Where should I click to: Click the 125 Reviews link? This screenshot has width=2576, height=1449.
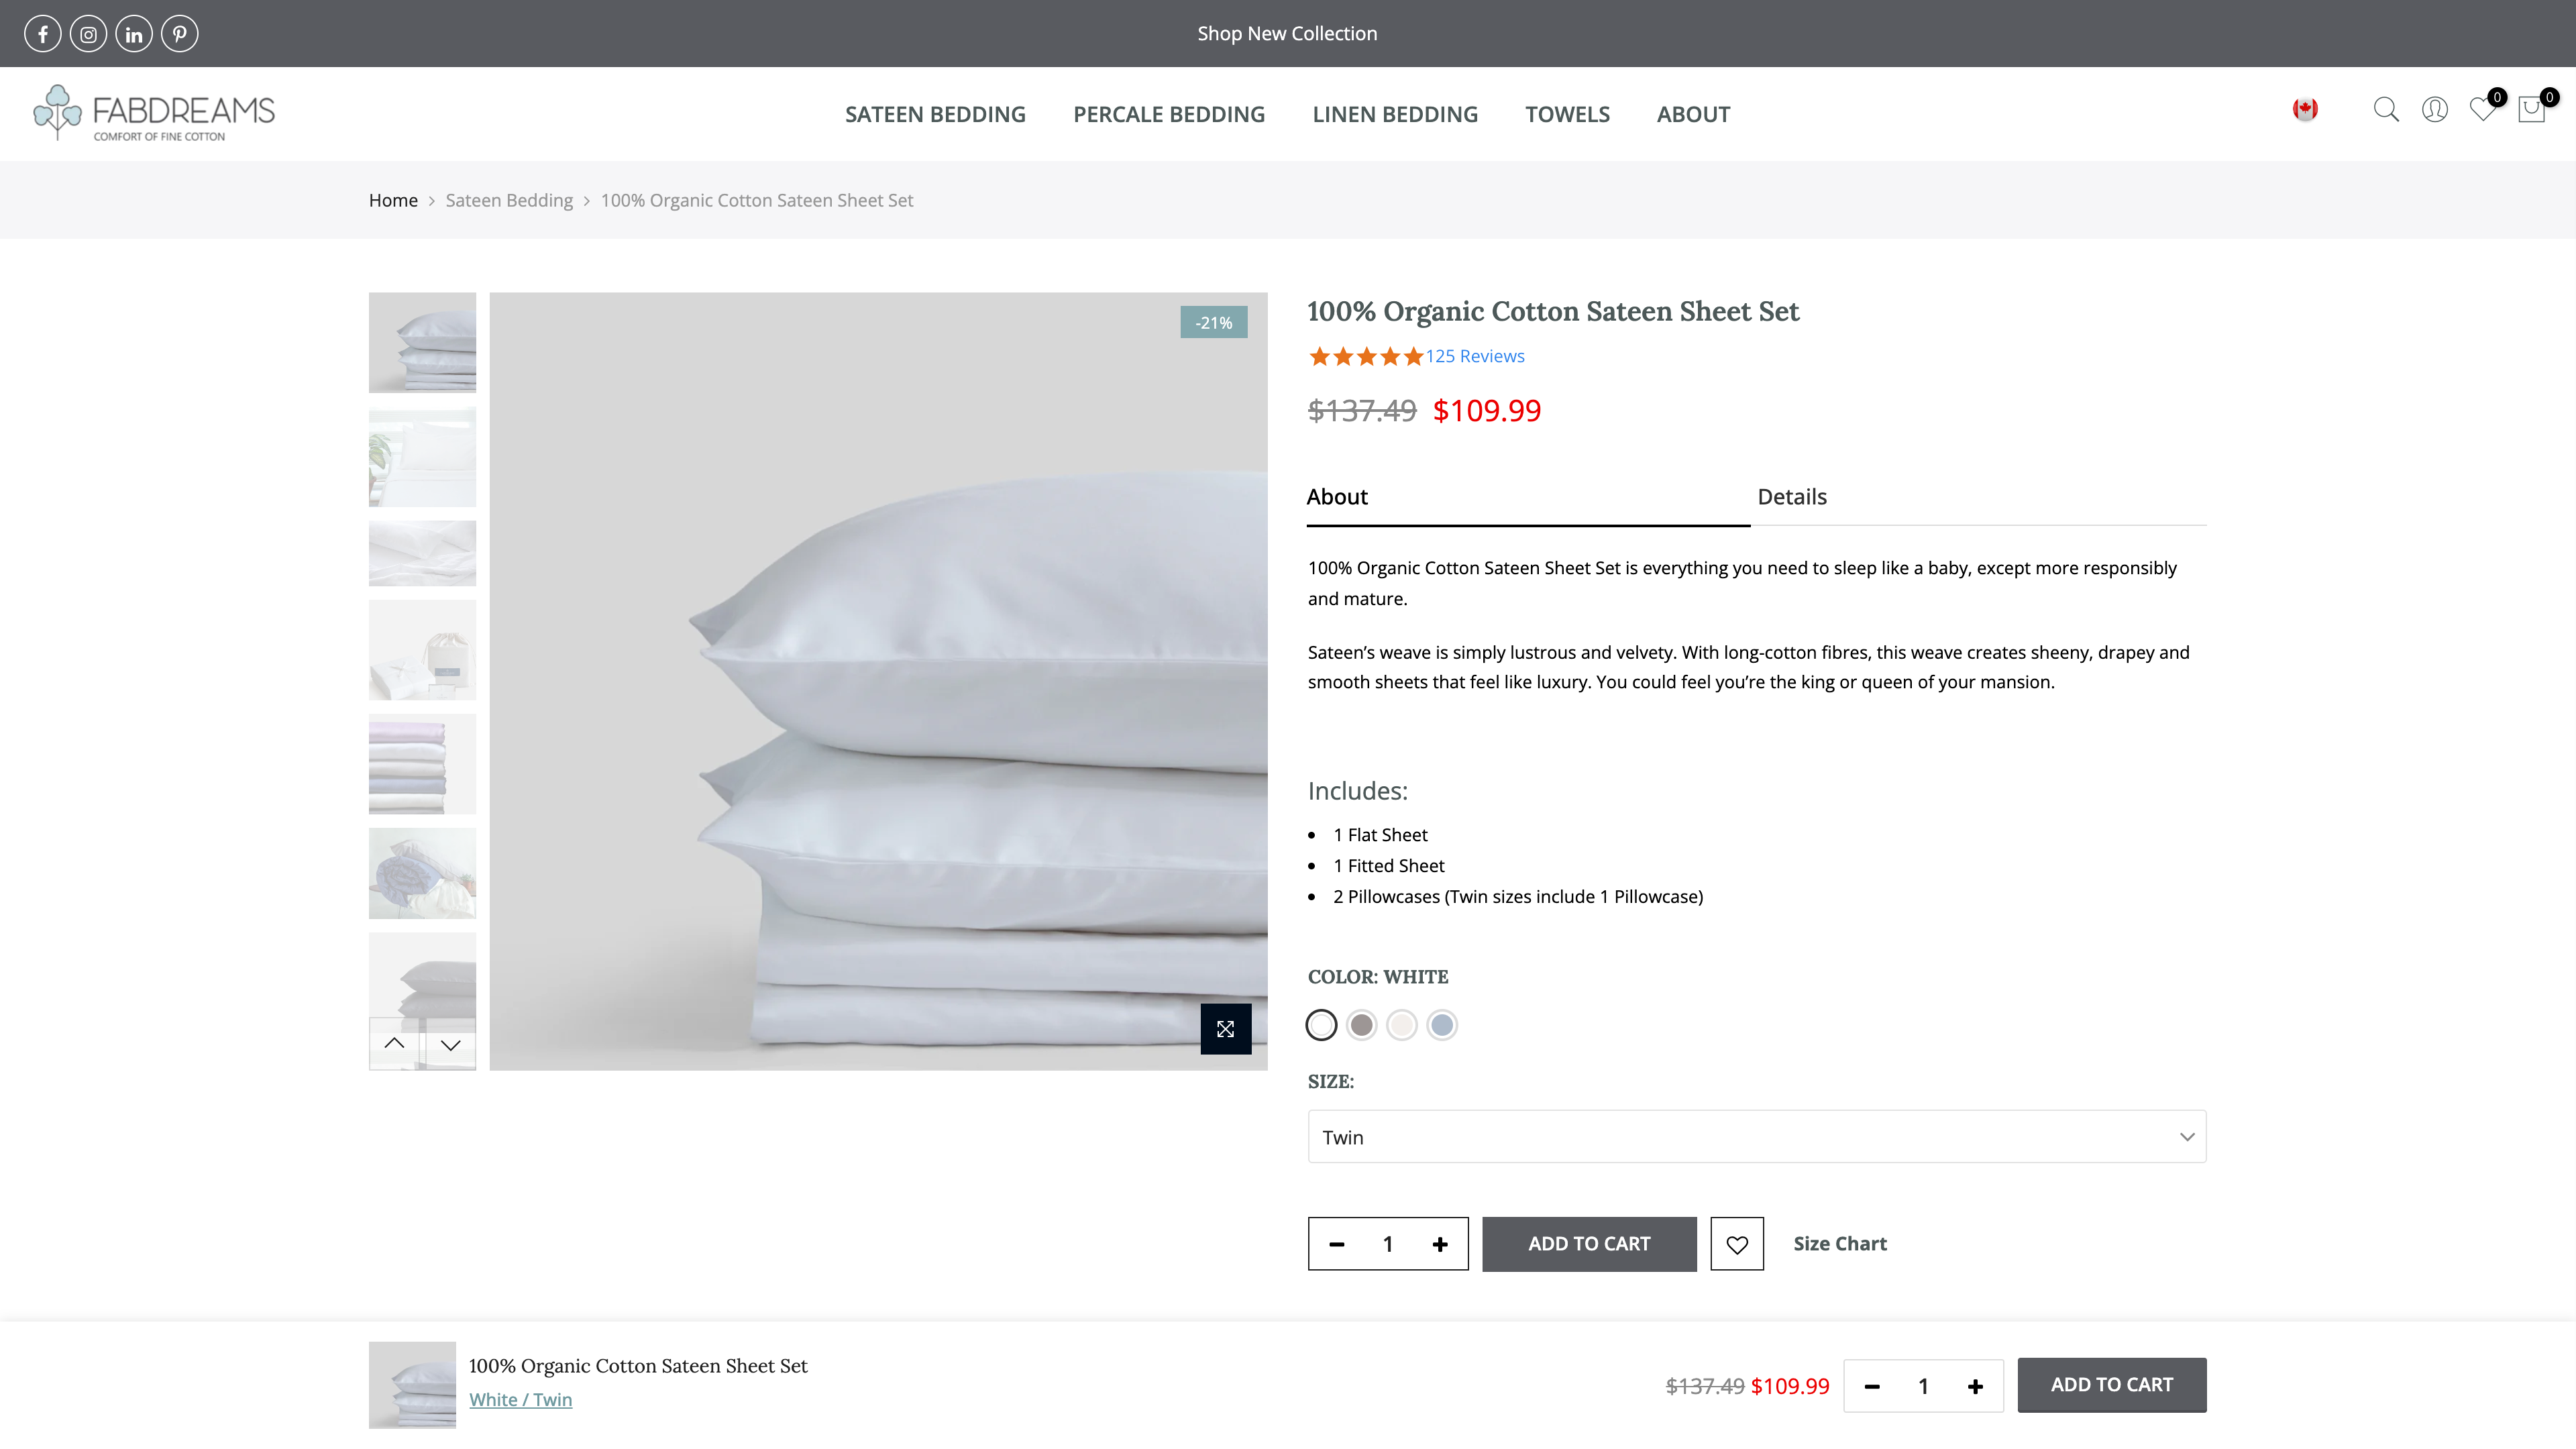1475,356
